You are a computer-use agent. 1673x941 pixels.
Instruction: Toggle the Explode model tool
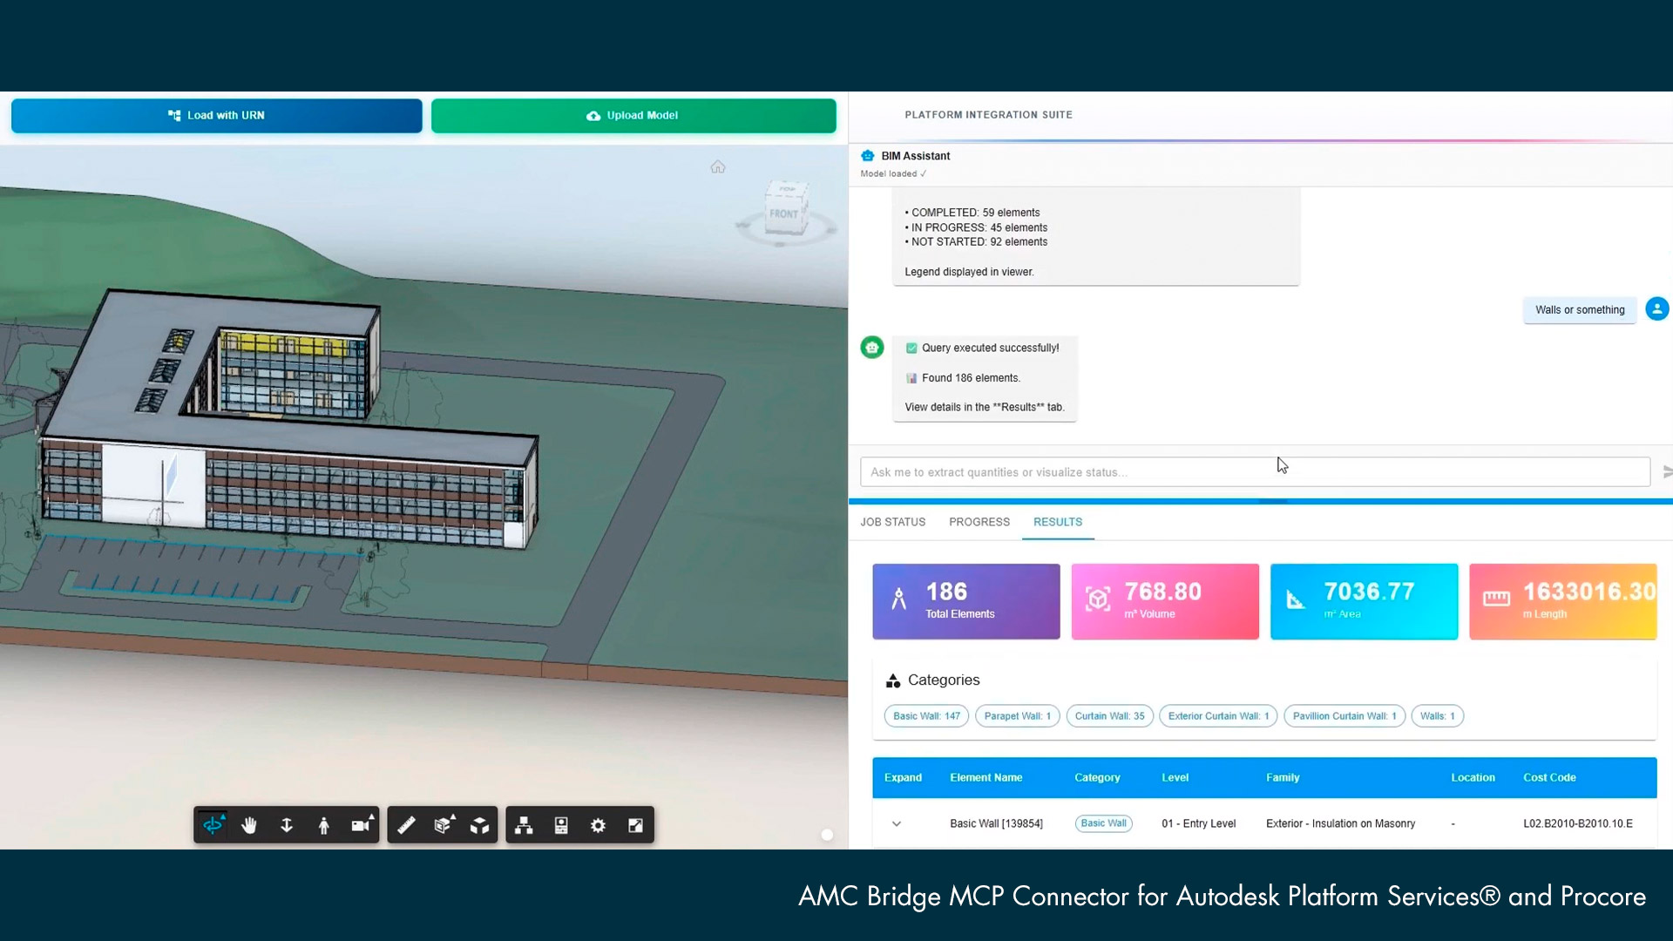click(480, 825)
